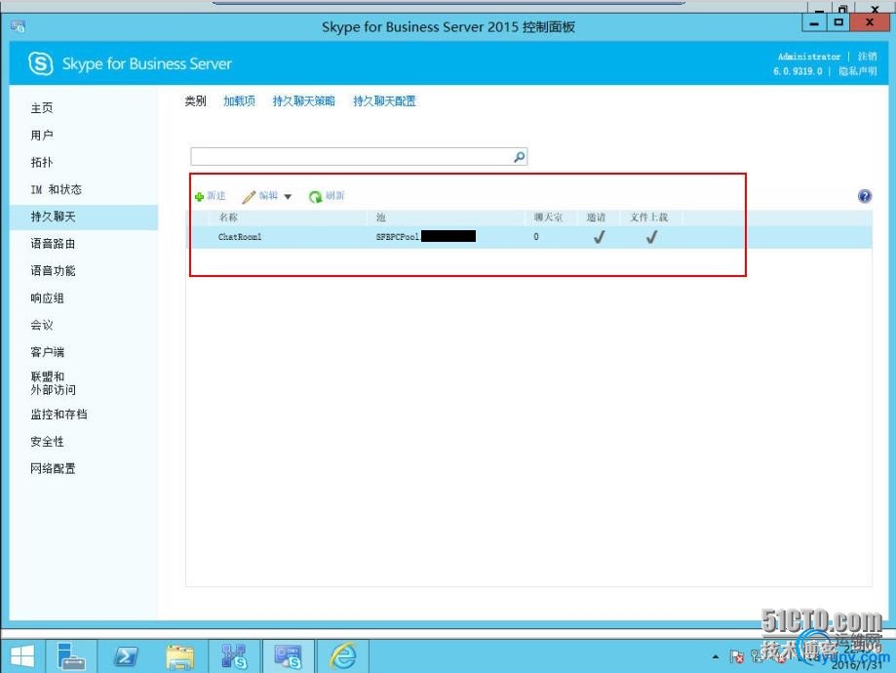896x673 pixels.
Task: Select 客户端 in the sidebar
Action: click(x=47, y=352)
